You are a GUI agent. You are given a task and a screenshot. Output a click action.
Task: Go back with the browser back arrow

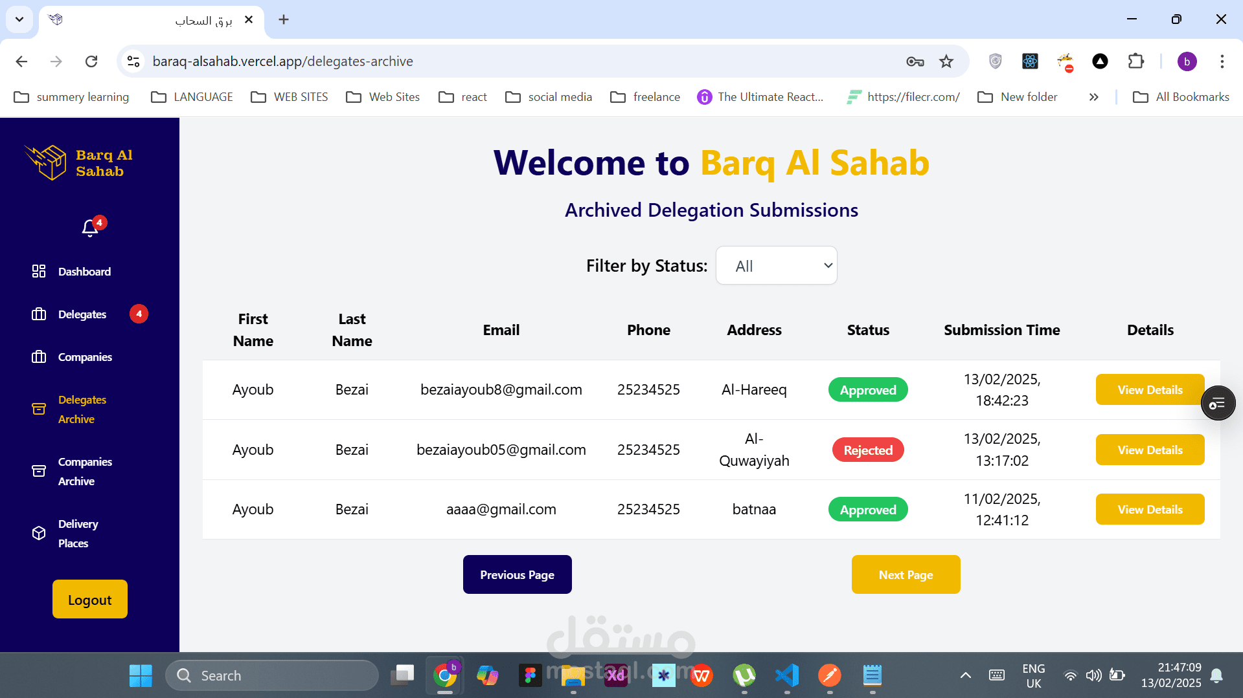pos(21,61)
